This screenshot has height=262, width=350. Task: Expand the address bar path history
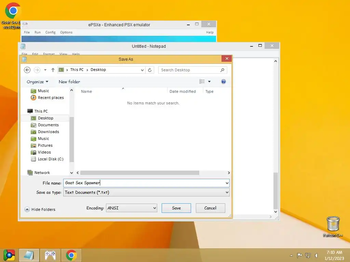pyautogui.click(x=142, y=70)
